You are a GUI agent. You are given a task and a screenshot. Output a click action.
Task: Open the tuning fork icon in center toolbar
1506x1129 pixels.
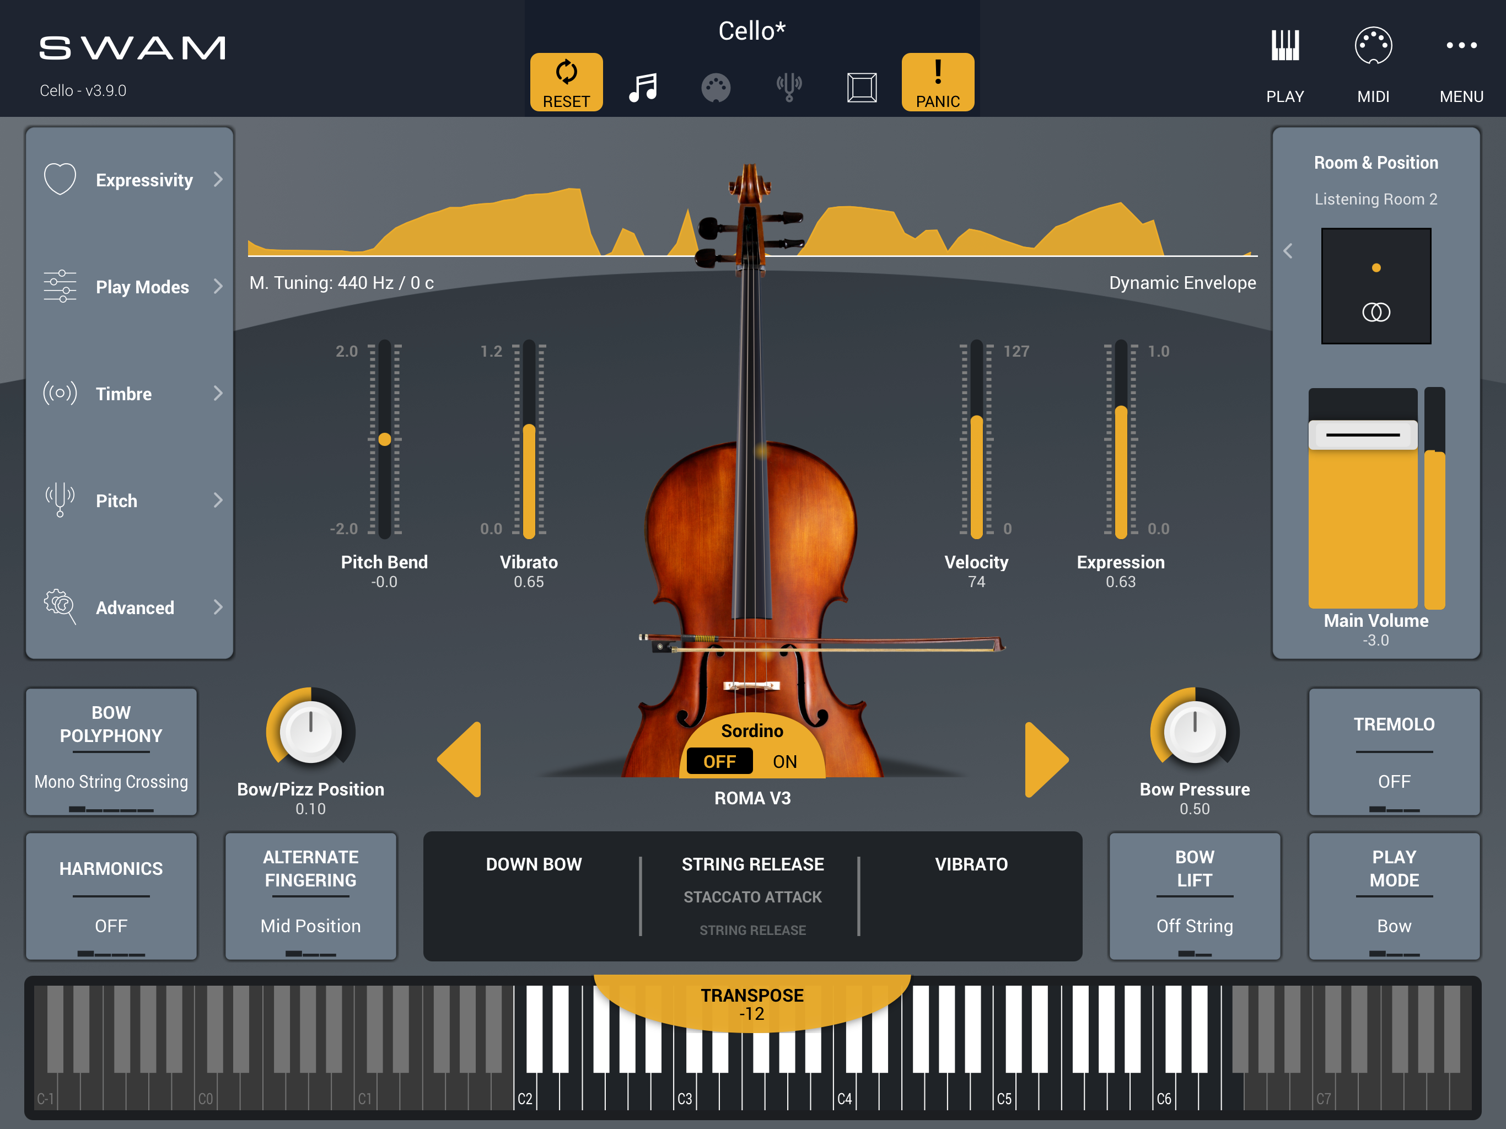click(x=789, y=87)
